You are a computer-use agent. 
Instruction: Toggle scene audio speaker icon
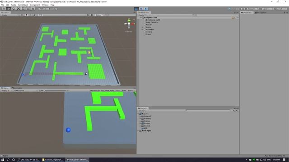pyautogui.click(x=30, y=15)
